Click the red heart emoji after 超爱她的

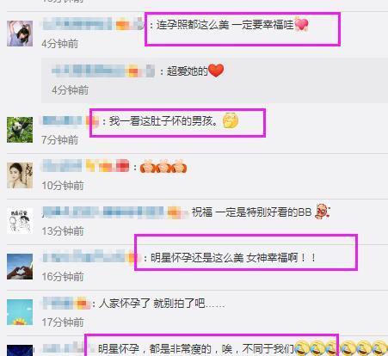coord(216,71)
